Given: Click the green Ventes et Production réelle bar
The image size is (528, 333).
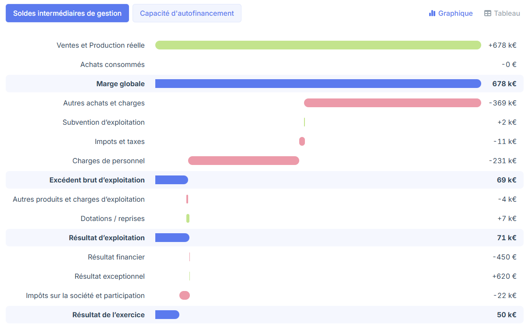Looking at the screenshot, I should point(318,45).
